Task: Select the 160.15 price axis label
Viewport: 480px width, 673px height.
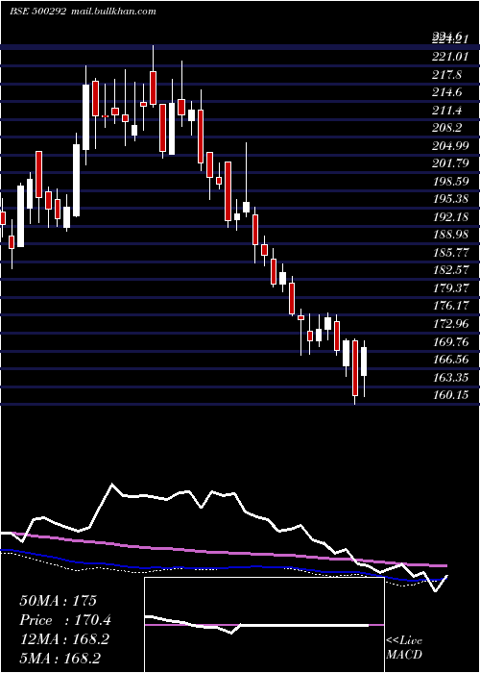Action: point(450,395)
